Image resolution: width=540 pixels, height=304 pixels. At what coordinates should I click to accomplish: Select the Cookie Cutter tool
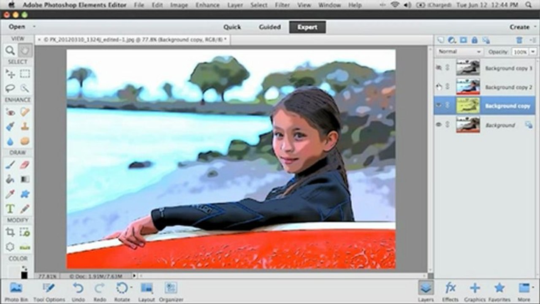[x=10, y=247]
